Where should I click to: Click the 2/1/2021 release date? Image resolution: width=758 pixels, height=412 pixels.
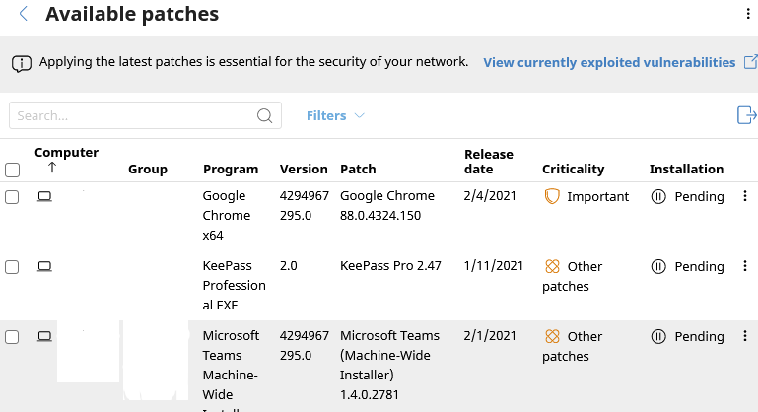click(490, 335)
